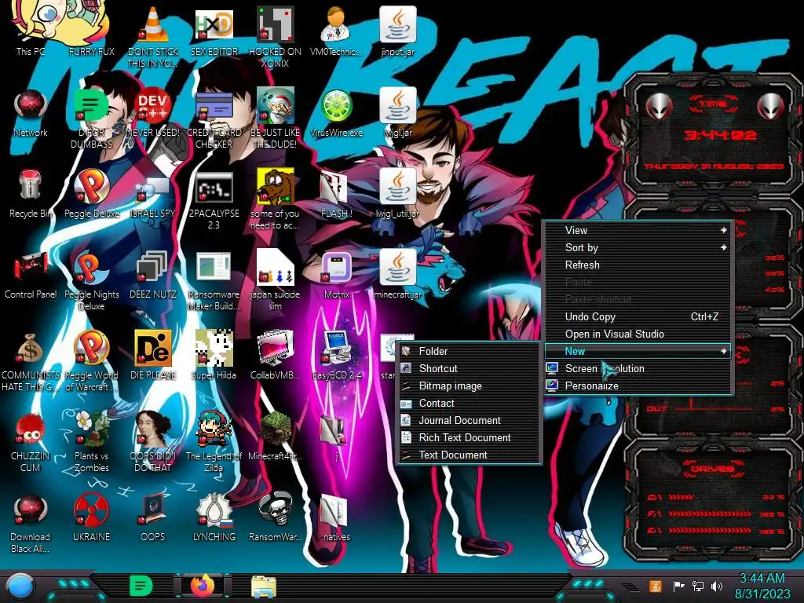Launch Firefox from the taskbar
Image resolution: width=804 pixels, height=603 pixels.
(203, 586)
